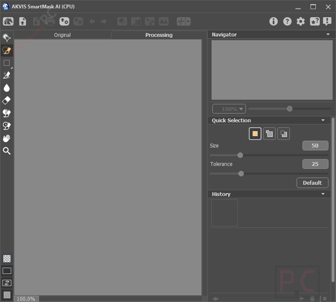This screenshot has width=336, height=302.
Task: Click the Redo arrow icon
Action: pyautogui.click(x=104, y=21)
